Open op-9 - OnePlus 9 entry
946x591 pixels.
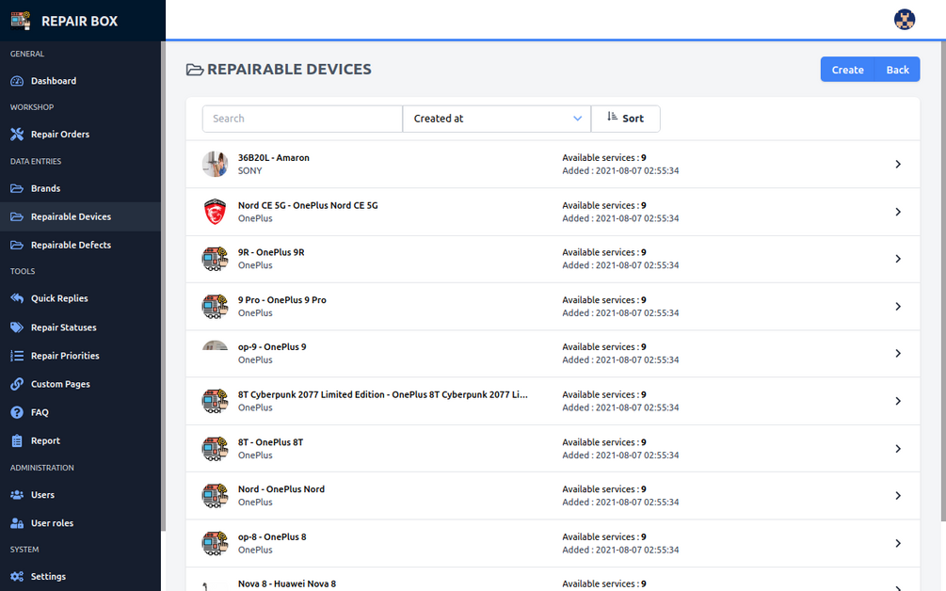tap(553, 354)
